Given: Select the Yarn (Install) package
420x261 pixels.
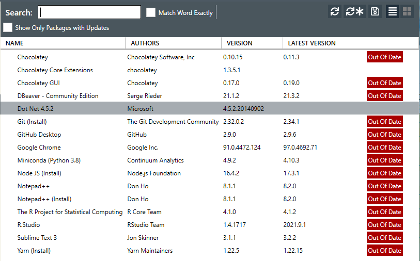Looking at the screenshot, I should [x=210, y=251].
